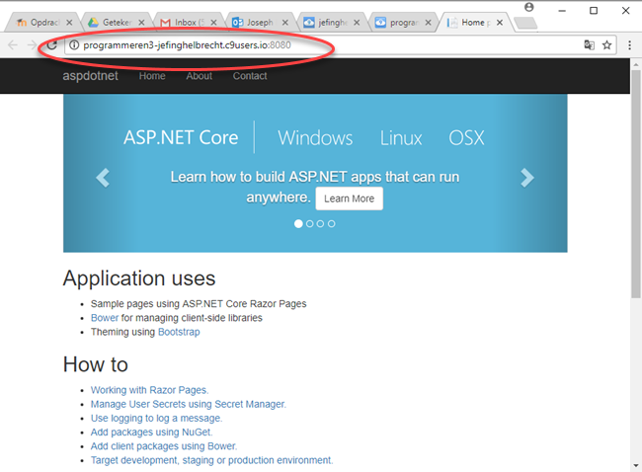
Task: Close the Home page tab
Action: (500, 23)
